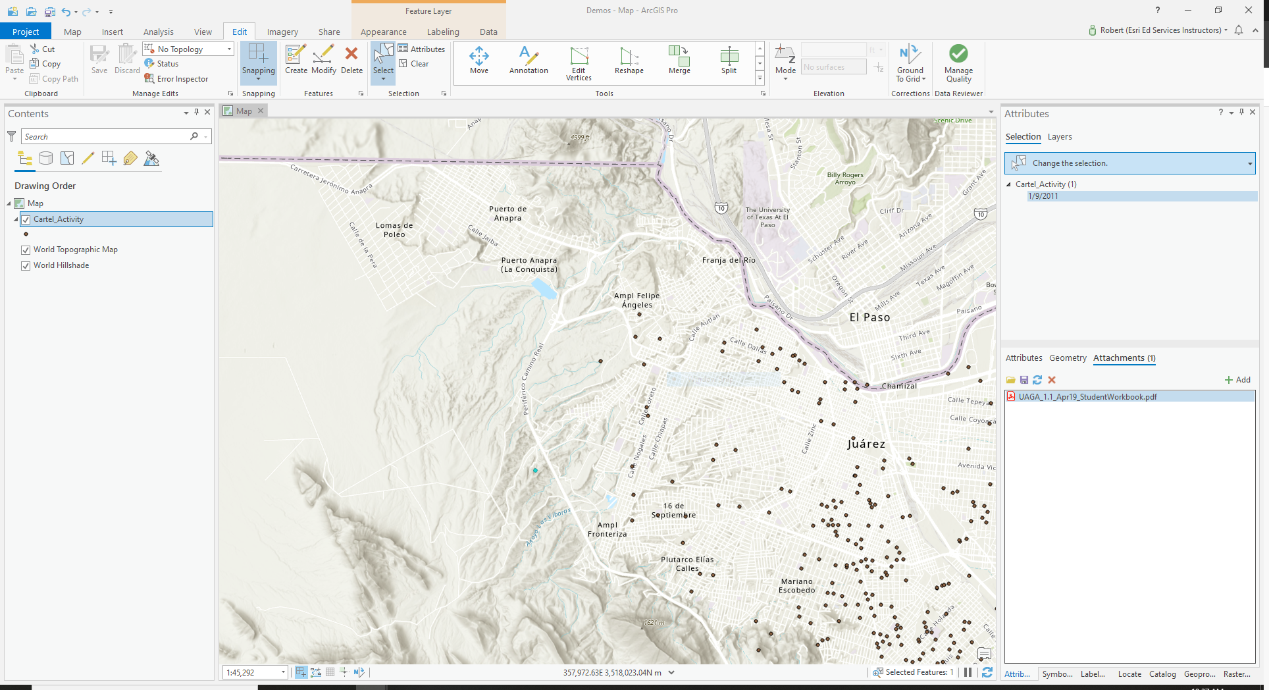Click Manage Quality in Data Reviewer
Image resolution: width=1269 pixels, height=690 pixels.
click(958, 63)
